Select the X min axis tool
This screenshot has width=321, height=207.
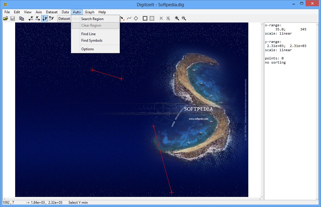(31, 18)
